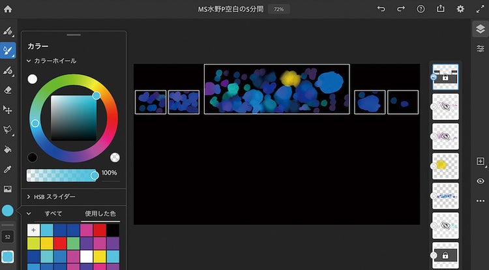Select the Paint Bucket fill tool
489x270 pixels.
click(x=8, y=149)
